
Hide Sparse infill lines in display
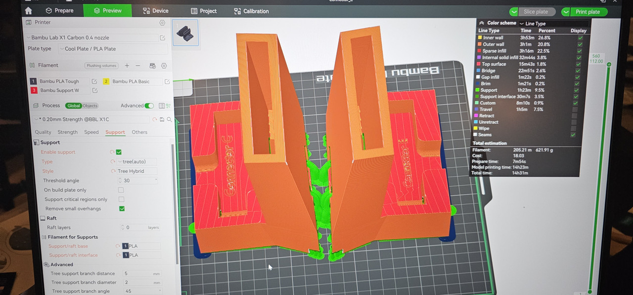tap(580, 51)
